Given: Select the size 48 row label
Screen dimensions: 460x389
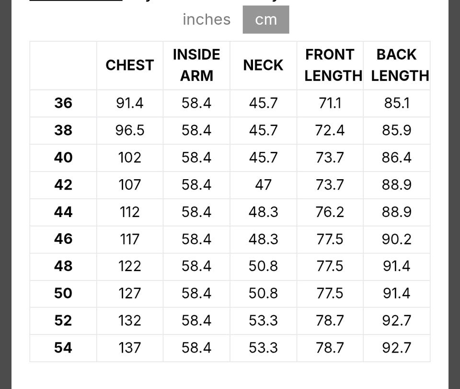Looking at the screenshot, I should pyautogui.click(x=63, y=266).
